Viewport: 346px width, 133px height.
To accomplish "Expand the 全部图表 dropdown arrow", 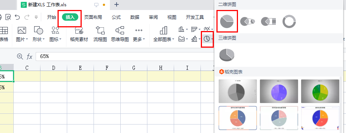I will click(173, 40).
